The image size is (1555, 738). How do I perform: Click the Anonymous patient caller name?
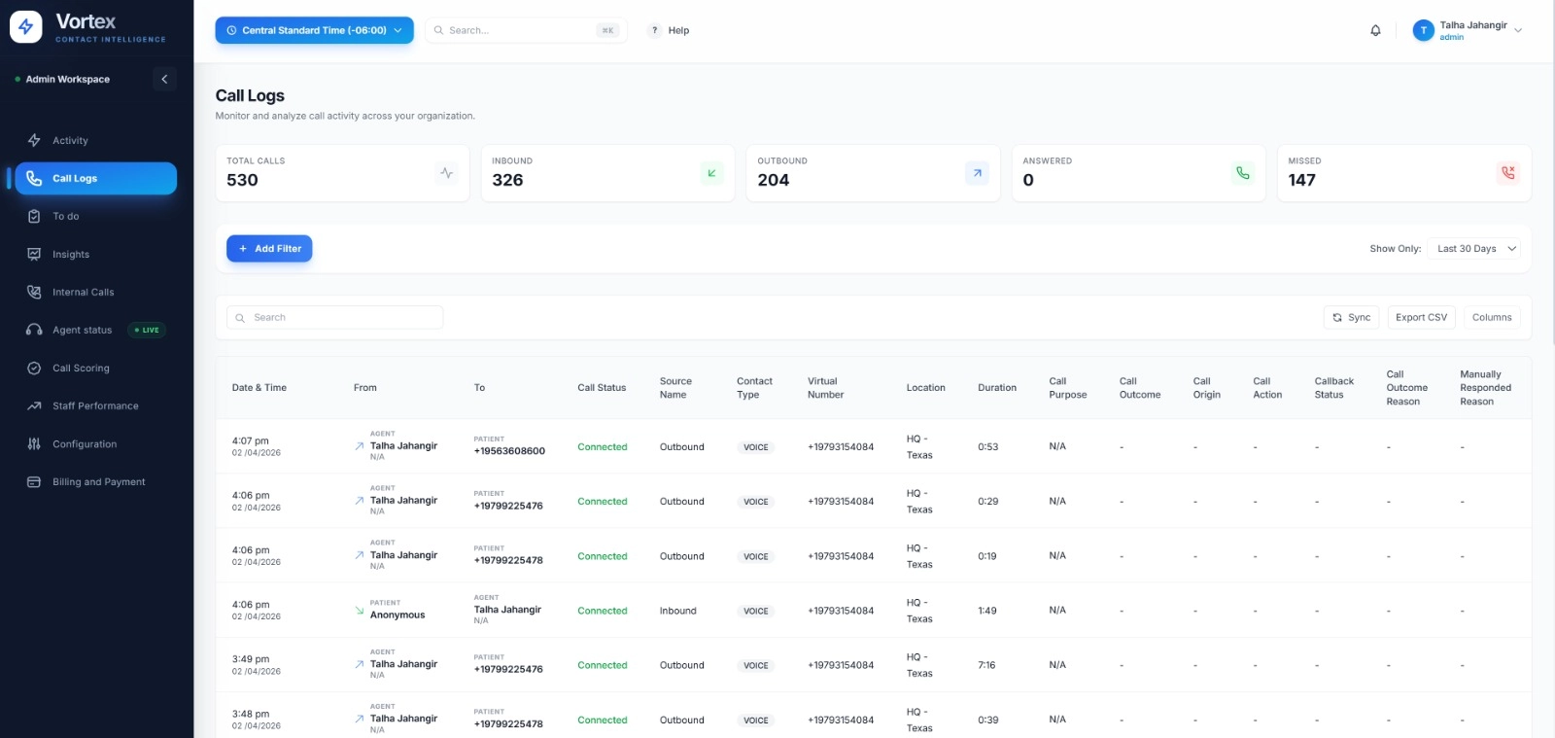(397, 615)
